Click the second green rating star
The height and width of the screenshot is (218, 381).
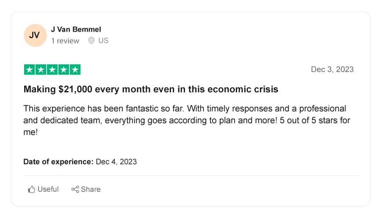[41, 70]
